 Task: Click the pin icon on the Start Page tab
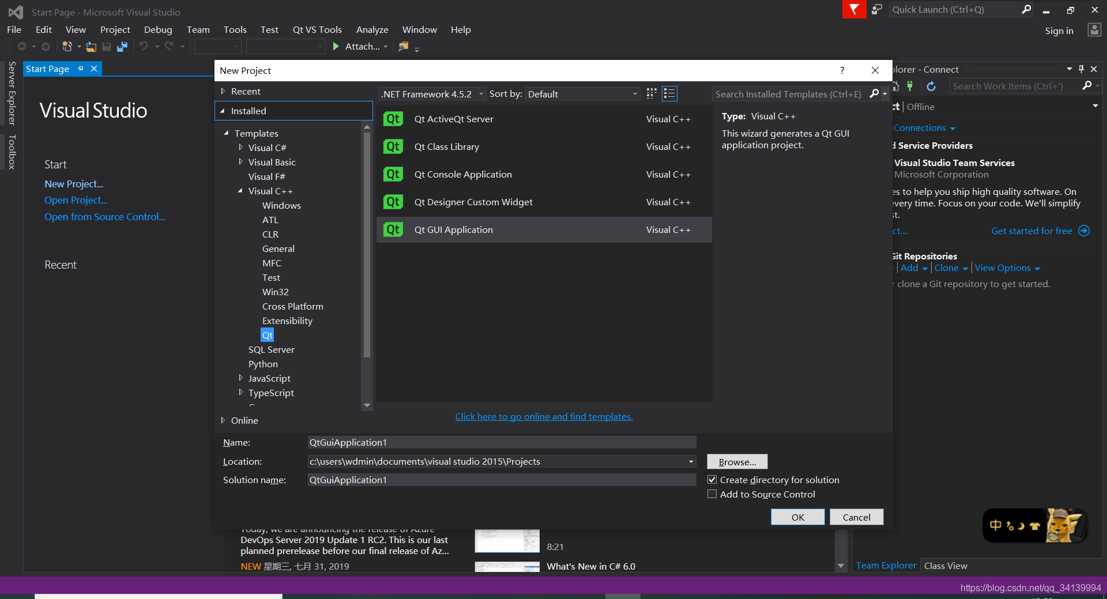coord(80,69)
